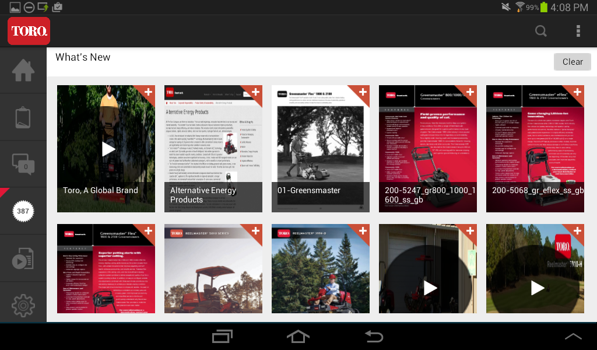Open the three-dot overflow menu

pyautogui.click(x=578, y=31)
